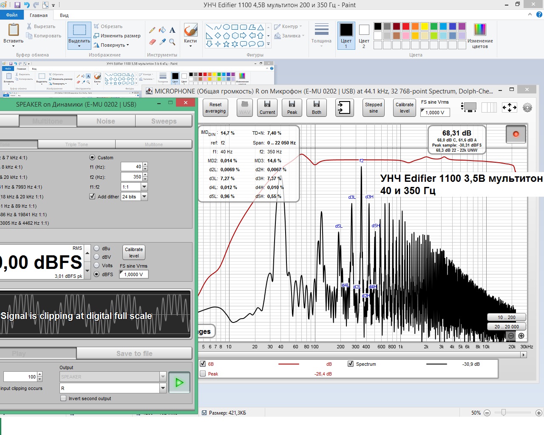Open the Вставить (Paste) dropdown arrow
The image size is (544, 435).
pos(14,46)
